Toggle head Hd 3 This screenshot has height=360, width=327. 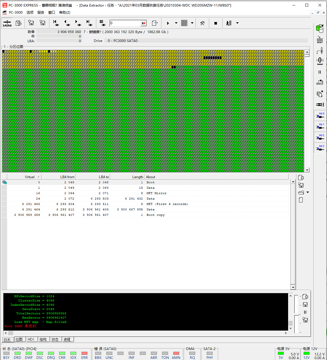[x=320, y=148]
